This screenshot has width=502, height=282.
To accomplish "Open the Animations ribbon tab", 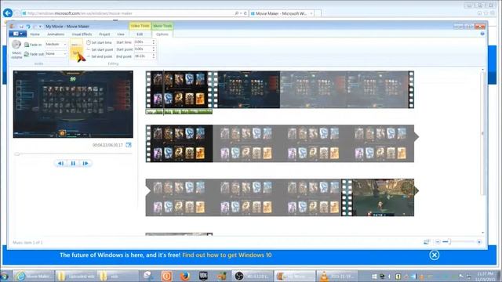I will click(x=56, y=34).
